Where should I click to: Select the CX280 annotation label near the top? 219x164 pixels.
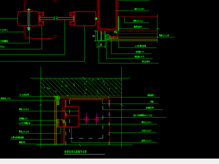(139, 9)
